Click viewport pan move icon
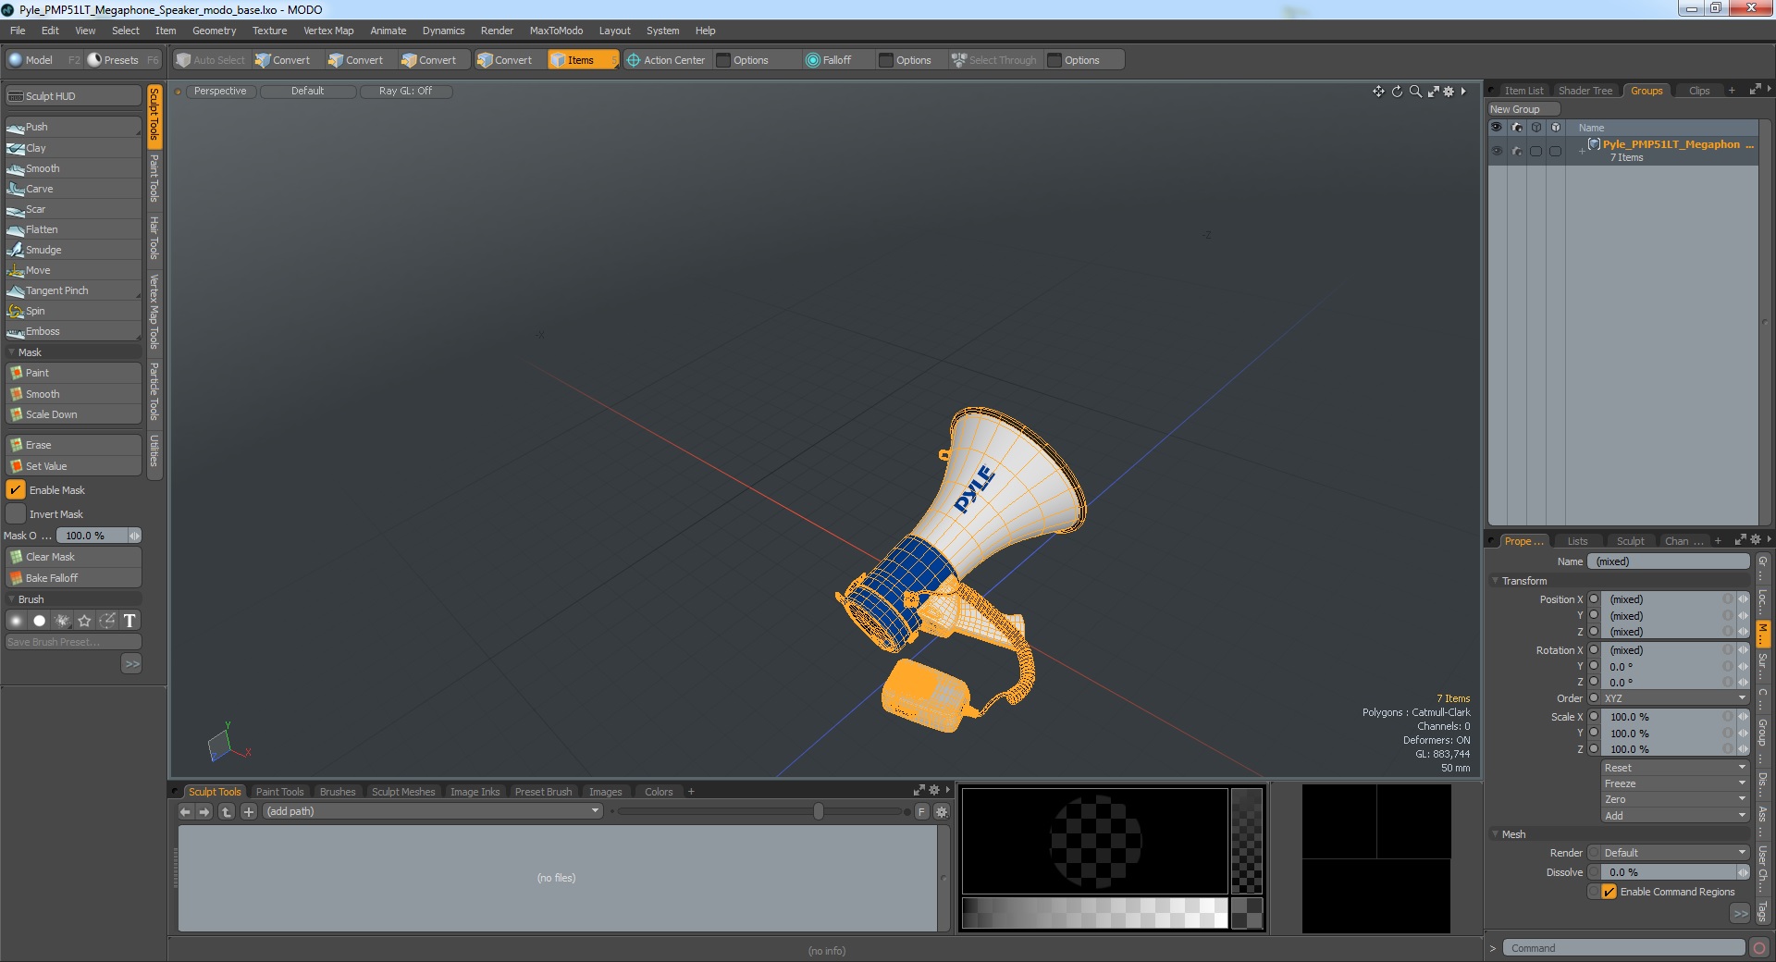The height and width of the screenshot is (962, 1776). pos(1378,91)
